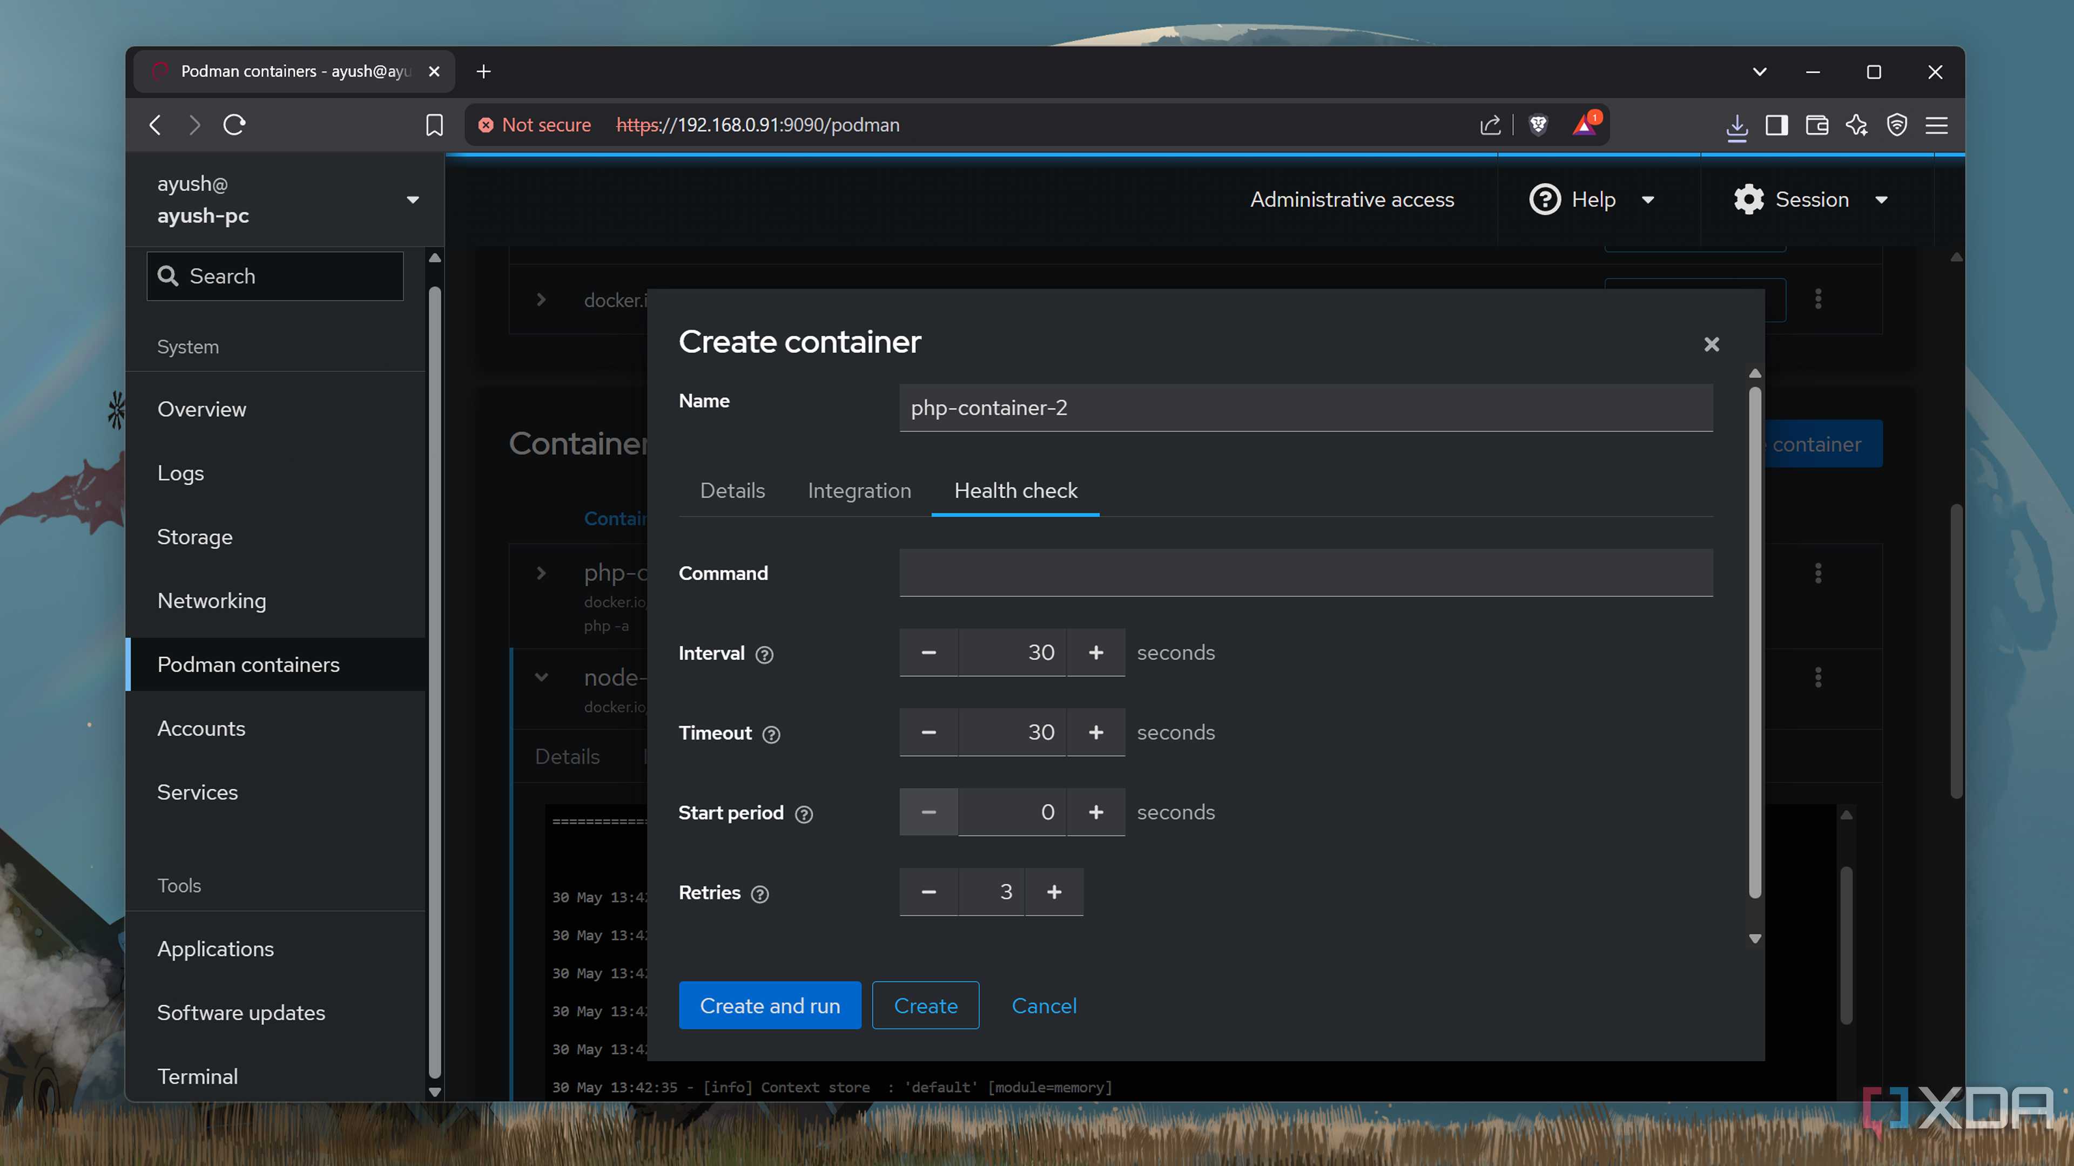
Task: Open Logs in the sidebar
Action: point(276,473)
